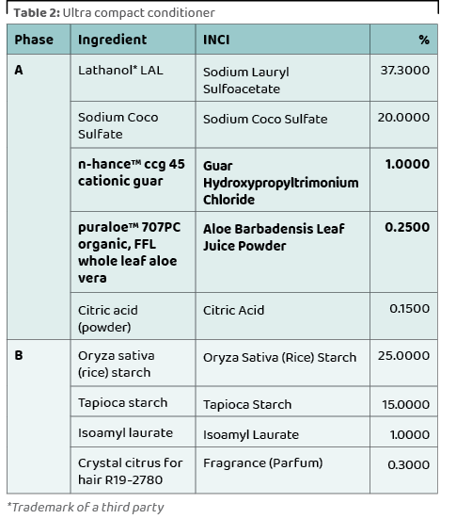Click the Phase column header

click(39, 40)
